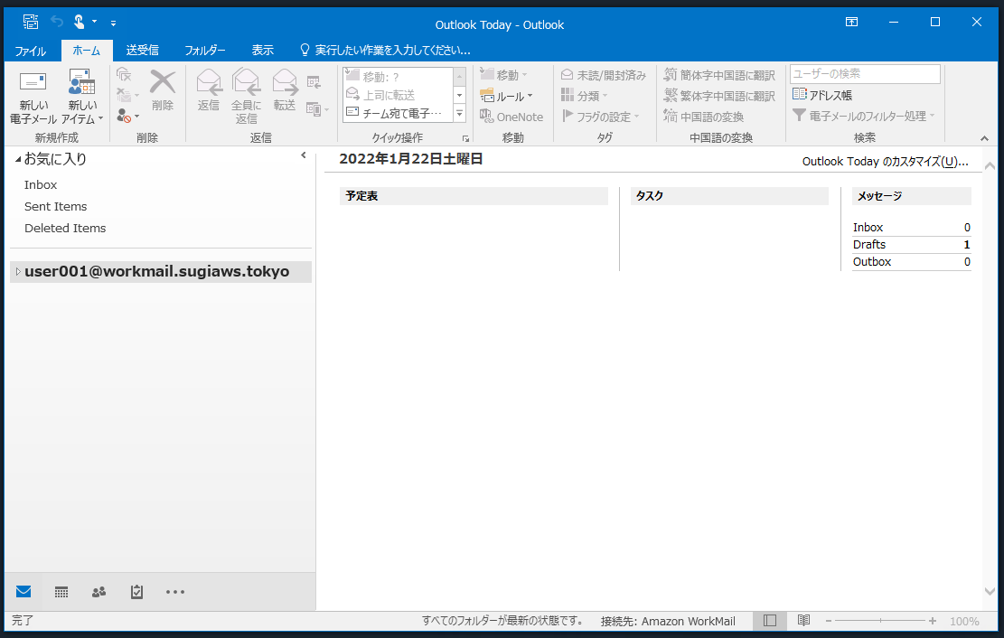This screenshot has width=1004, height=638.
Task: Toggle touch/mouse mode icon
Action: click(x=80, y=22)
